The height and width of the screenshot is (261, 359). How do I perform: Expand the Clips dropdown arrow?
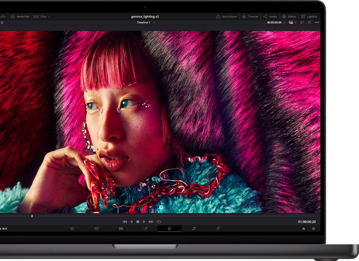(48, 17)
